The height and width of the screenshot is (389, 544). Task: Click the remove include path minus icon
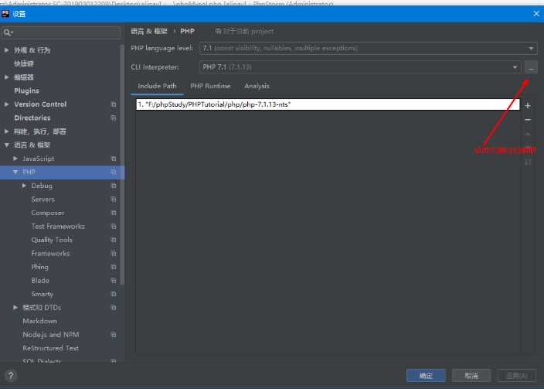[x=528, y=120]
